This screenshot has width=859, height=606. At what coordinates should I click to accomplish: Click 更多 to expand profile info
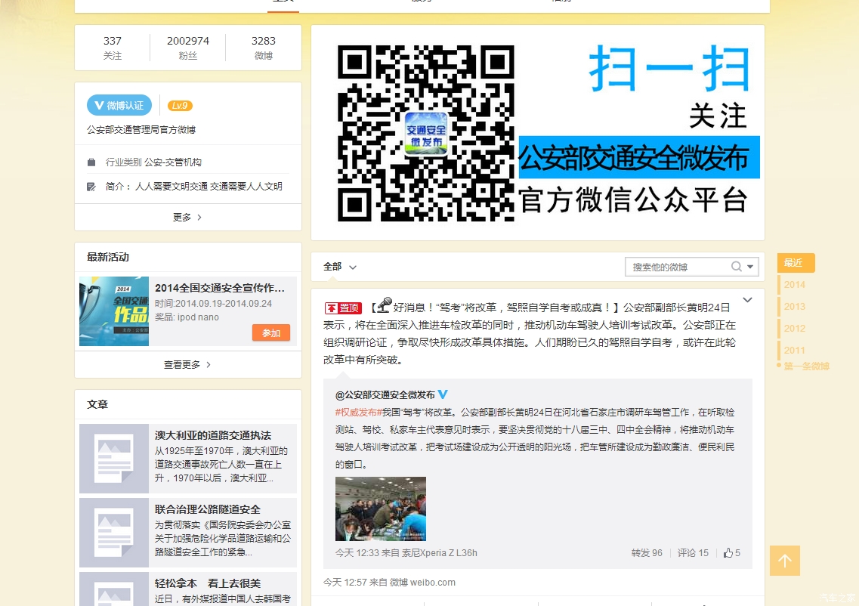tap(187, 217)
